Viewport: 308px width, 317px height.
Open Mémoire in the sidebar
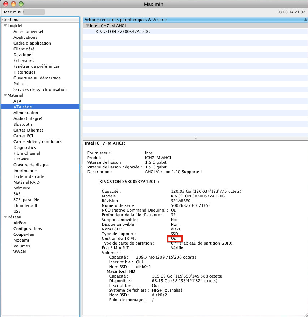[22, 188]
